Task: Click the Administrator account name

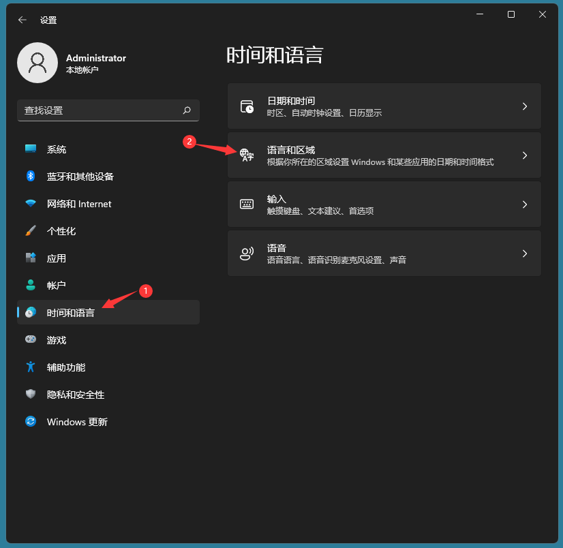Action: 96,58
